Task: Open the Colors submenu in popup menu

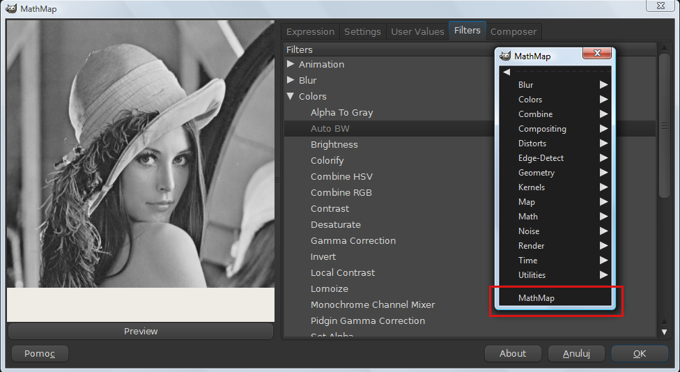Action: point(555,100)
